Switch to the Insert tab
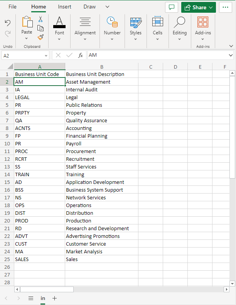The image size is (236, 305). [x=64, y=7]
